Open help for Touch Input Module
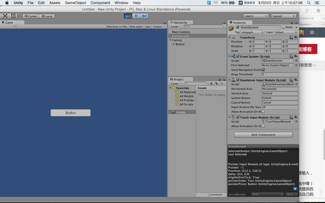The height and width of the screenshot is (203, 325). pyautogui.click(x=291, y=117)
